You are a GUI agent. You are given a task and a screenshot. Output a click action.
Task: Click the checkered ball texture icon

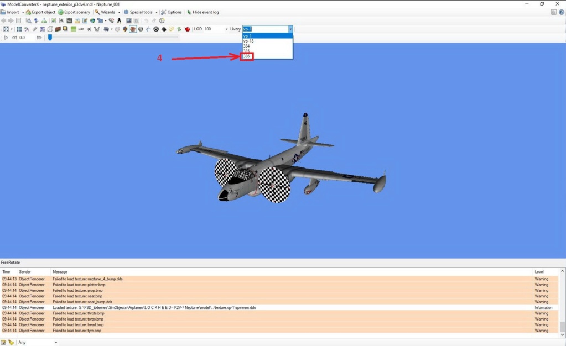(156, 29)
